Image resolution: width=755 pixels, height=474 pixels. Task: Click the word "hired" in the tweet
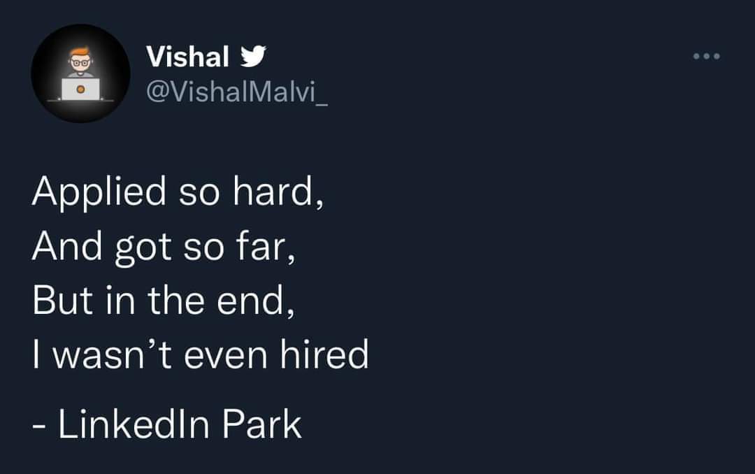tap(325, 354)
